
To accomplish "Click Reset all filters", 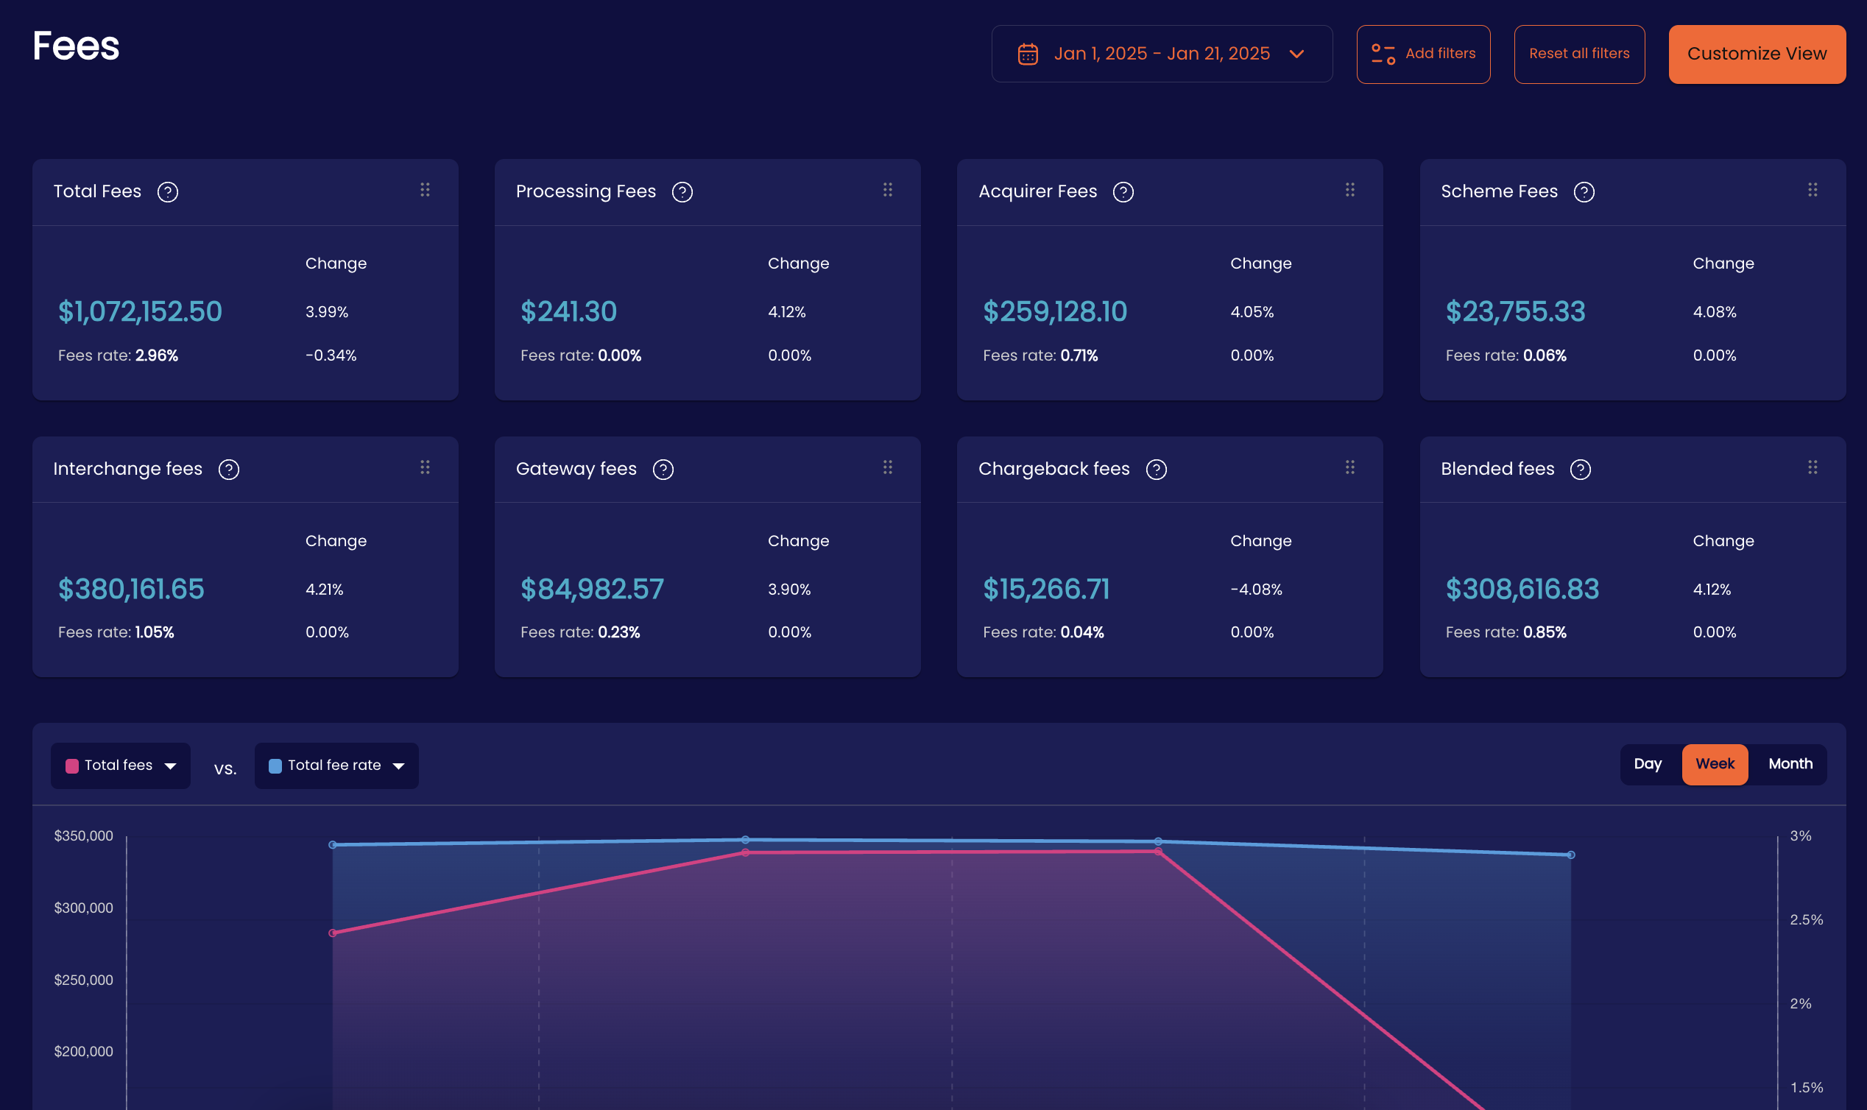I will pyautogui.click(x=1579, y=54).
